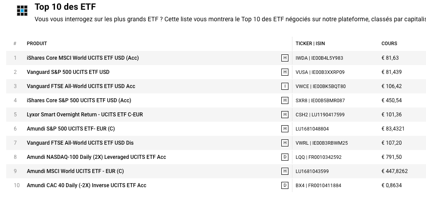Click the I badge for Vanguard FTSE All-World Acc
Viewport: 426px width, 200px height.
click(285, 86)
